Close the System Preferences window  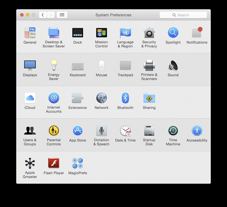point(22,15)
